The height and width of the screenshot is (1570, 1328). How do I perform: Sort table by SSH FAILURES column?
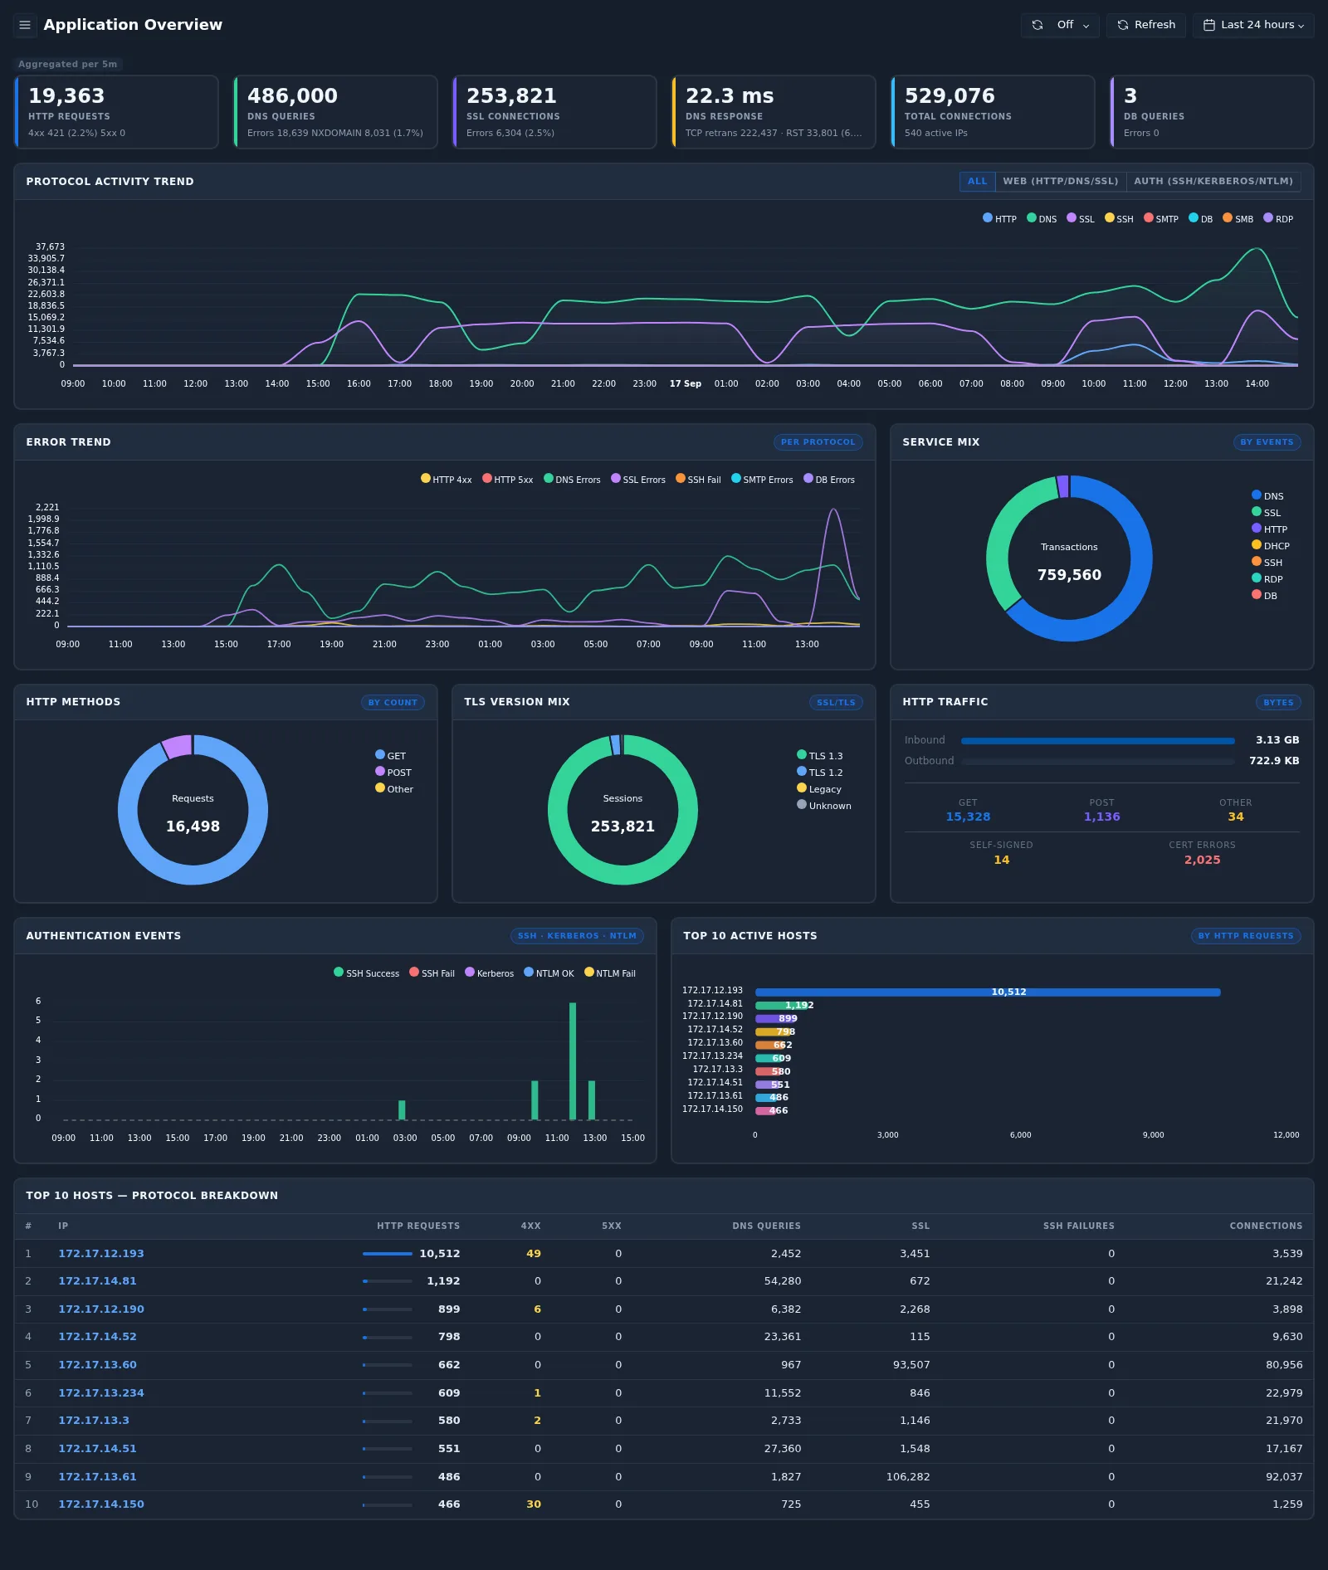1079,1226
